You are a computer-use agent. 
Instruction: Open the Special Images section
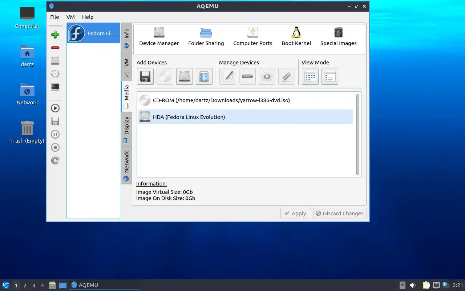pyautogui.click(x=339, y=37)
